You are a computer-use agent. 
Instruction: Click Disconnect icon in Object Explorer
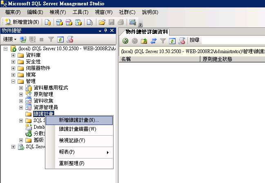(32, 40)
